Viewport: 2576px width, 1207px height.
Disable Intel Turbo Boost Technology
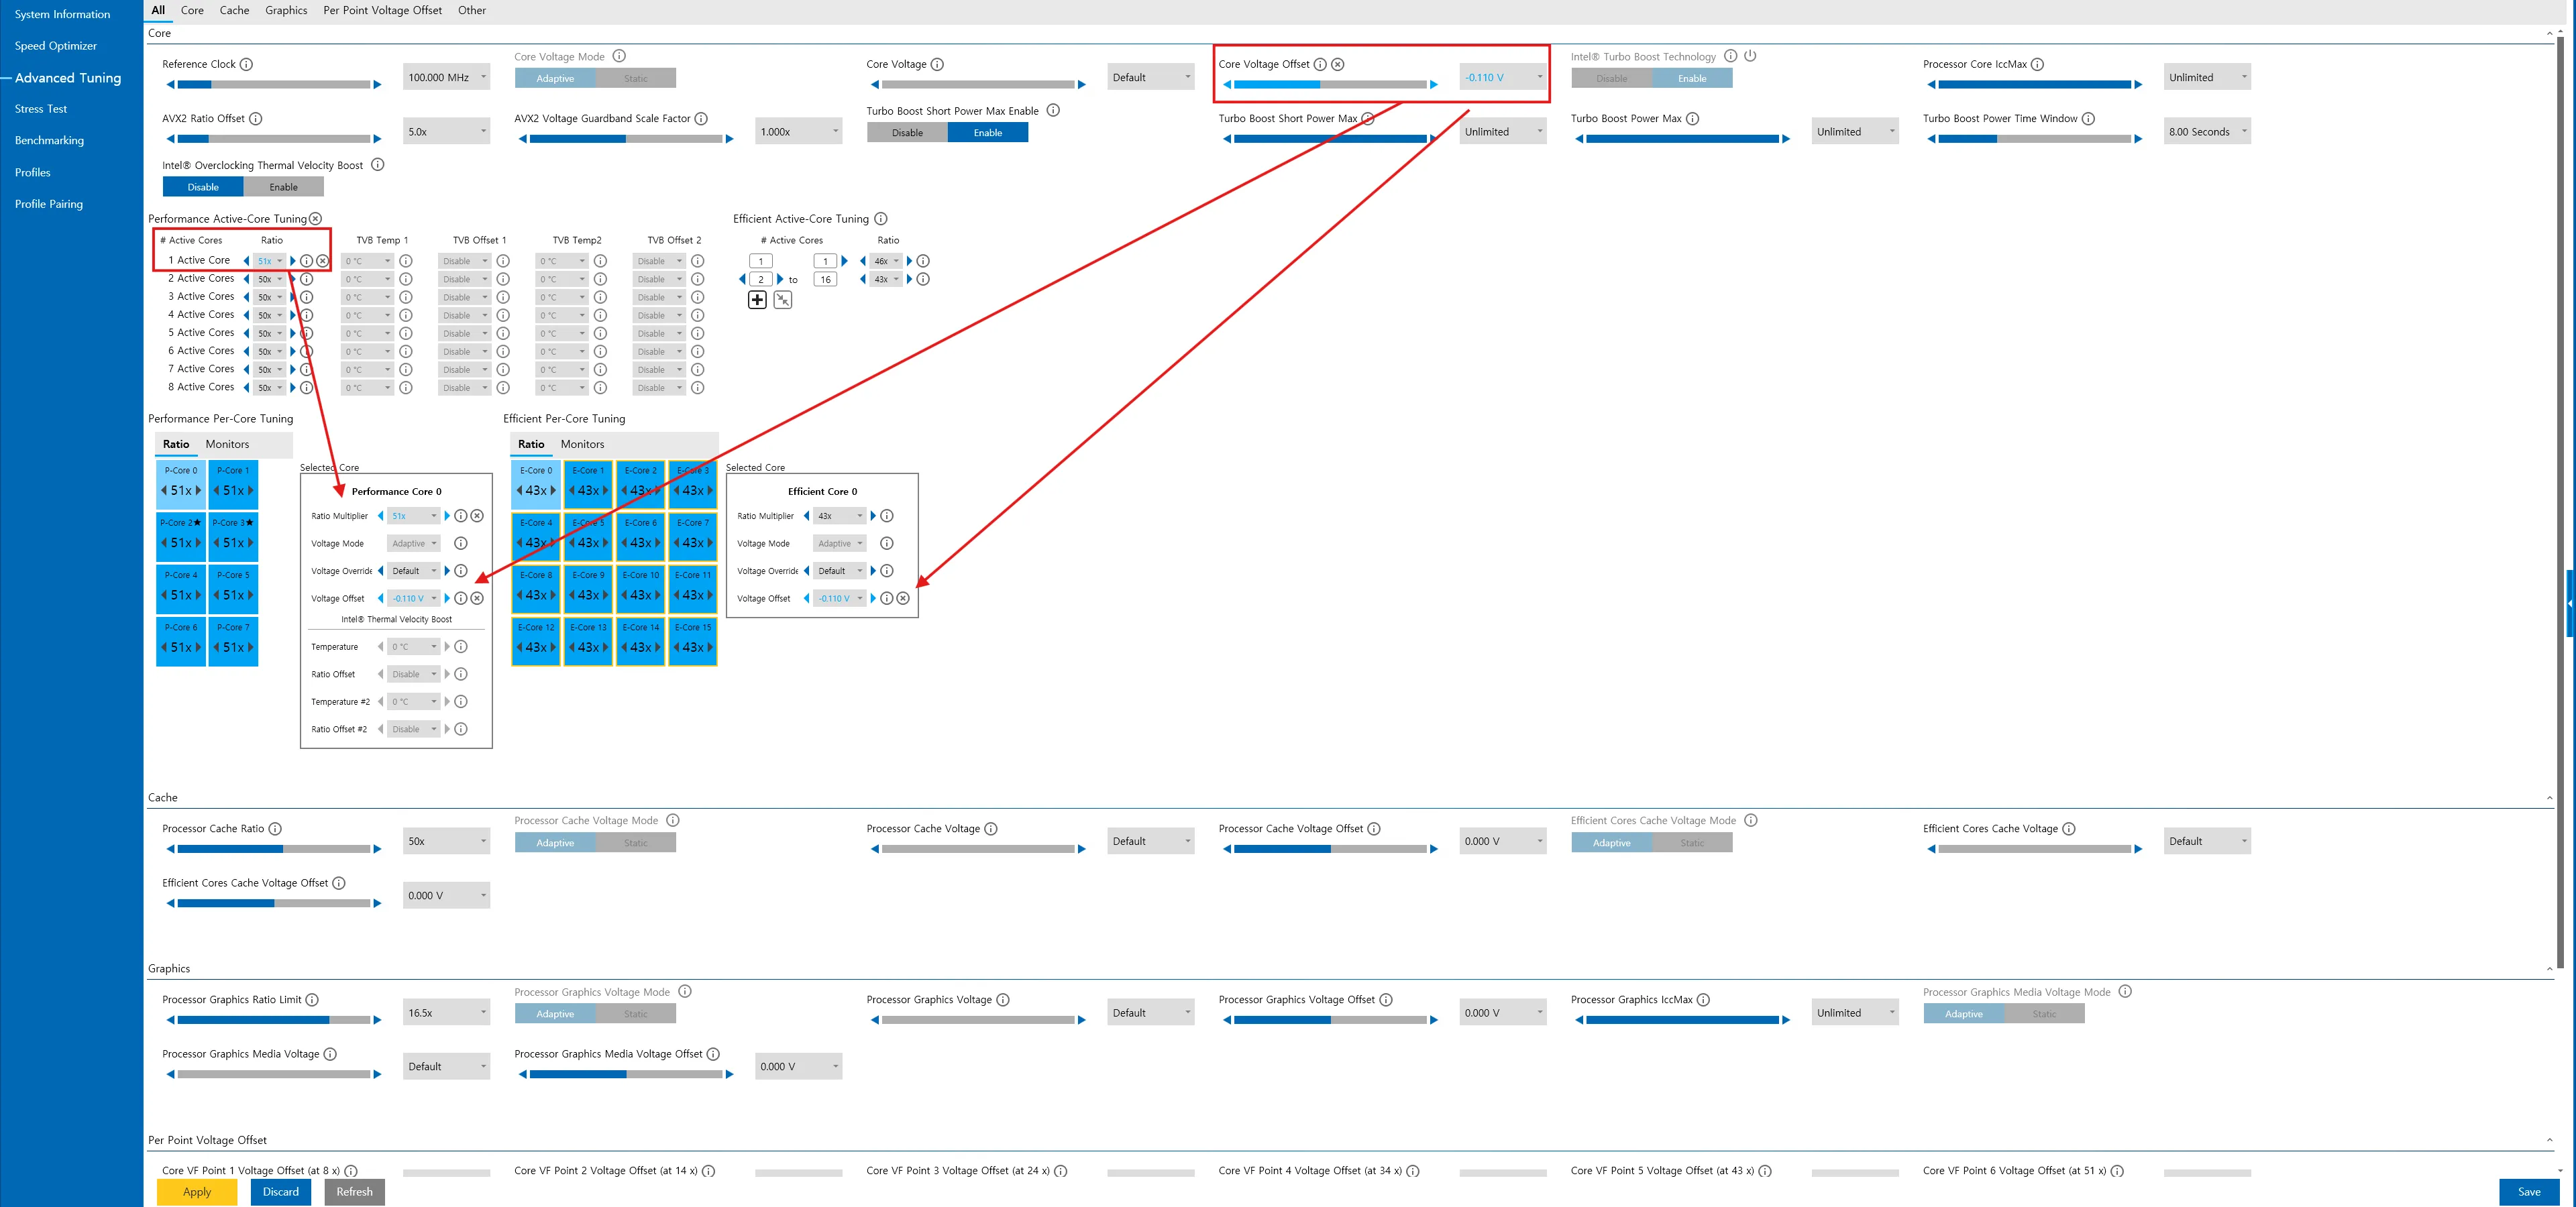[1611, 78]
